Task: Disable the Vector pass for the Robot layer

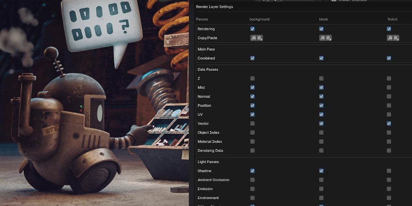Action: 389,124
